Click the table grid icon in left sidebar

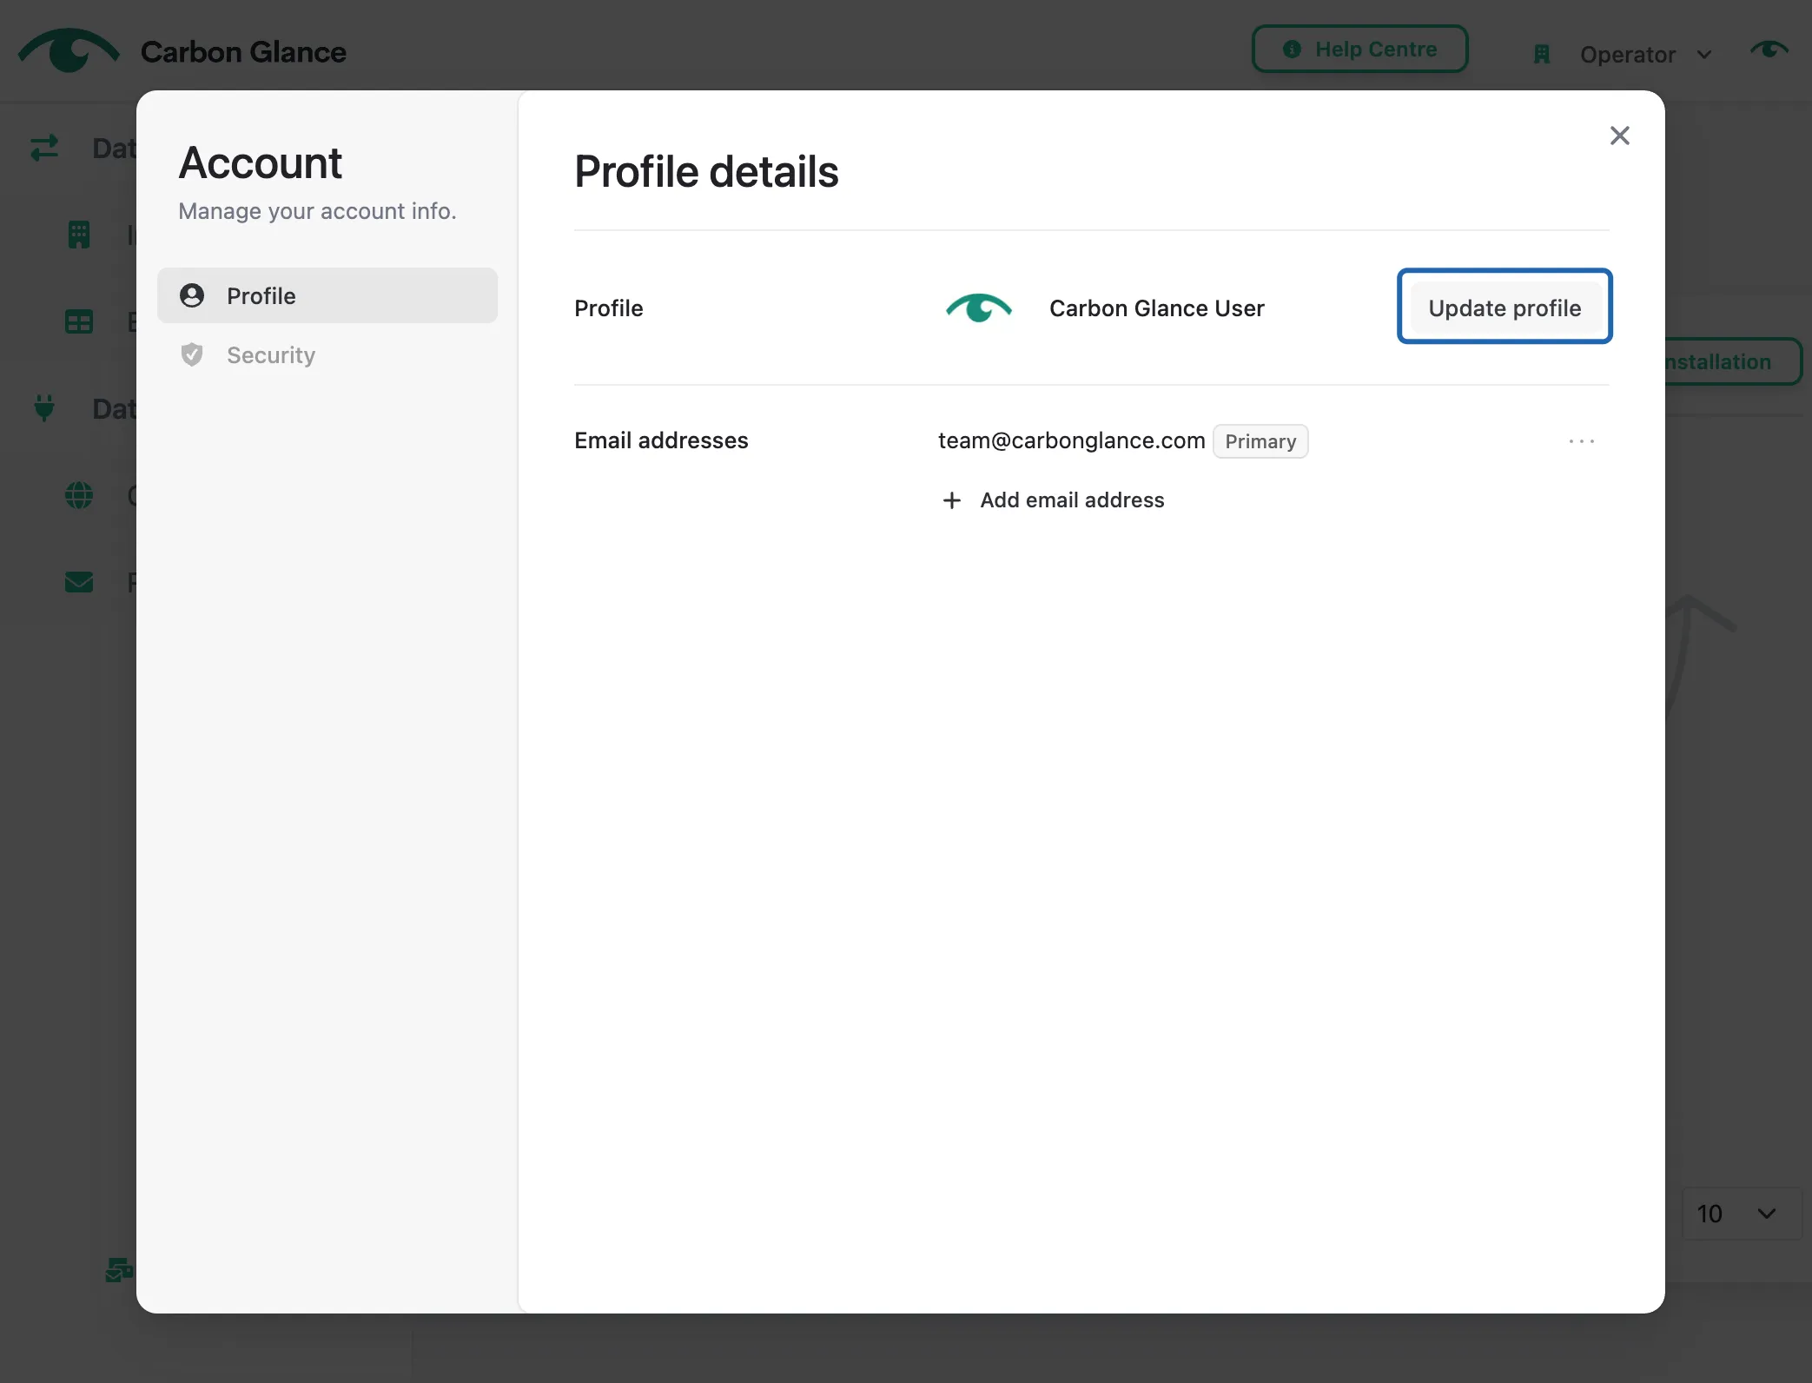tap(79, 321)
